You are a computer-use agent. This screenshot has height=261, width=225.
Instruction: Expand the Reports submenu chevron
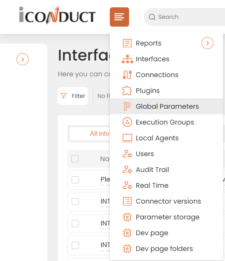[x=207, y=43]
